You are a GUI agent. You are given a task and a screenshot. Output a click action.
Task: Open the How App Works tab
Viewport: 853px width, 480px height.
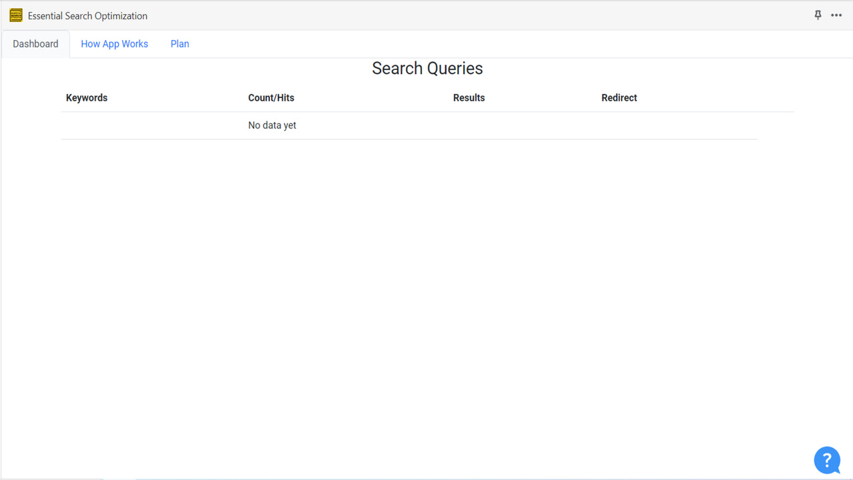[x=115, y=44]
